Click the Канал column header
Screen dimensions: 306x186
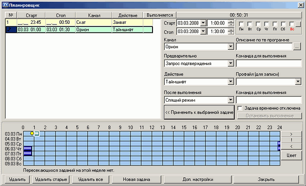(x=94, y=15)
